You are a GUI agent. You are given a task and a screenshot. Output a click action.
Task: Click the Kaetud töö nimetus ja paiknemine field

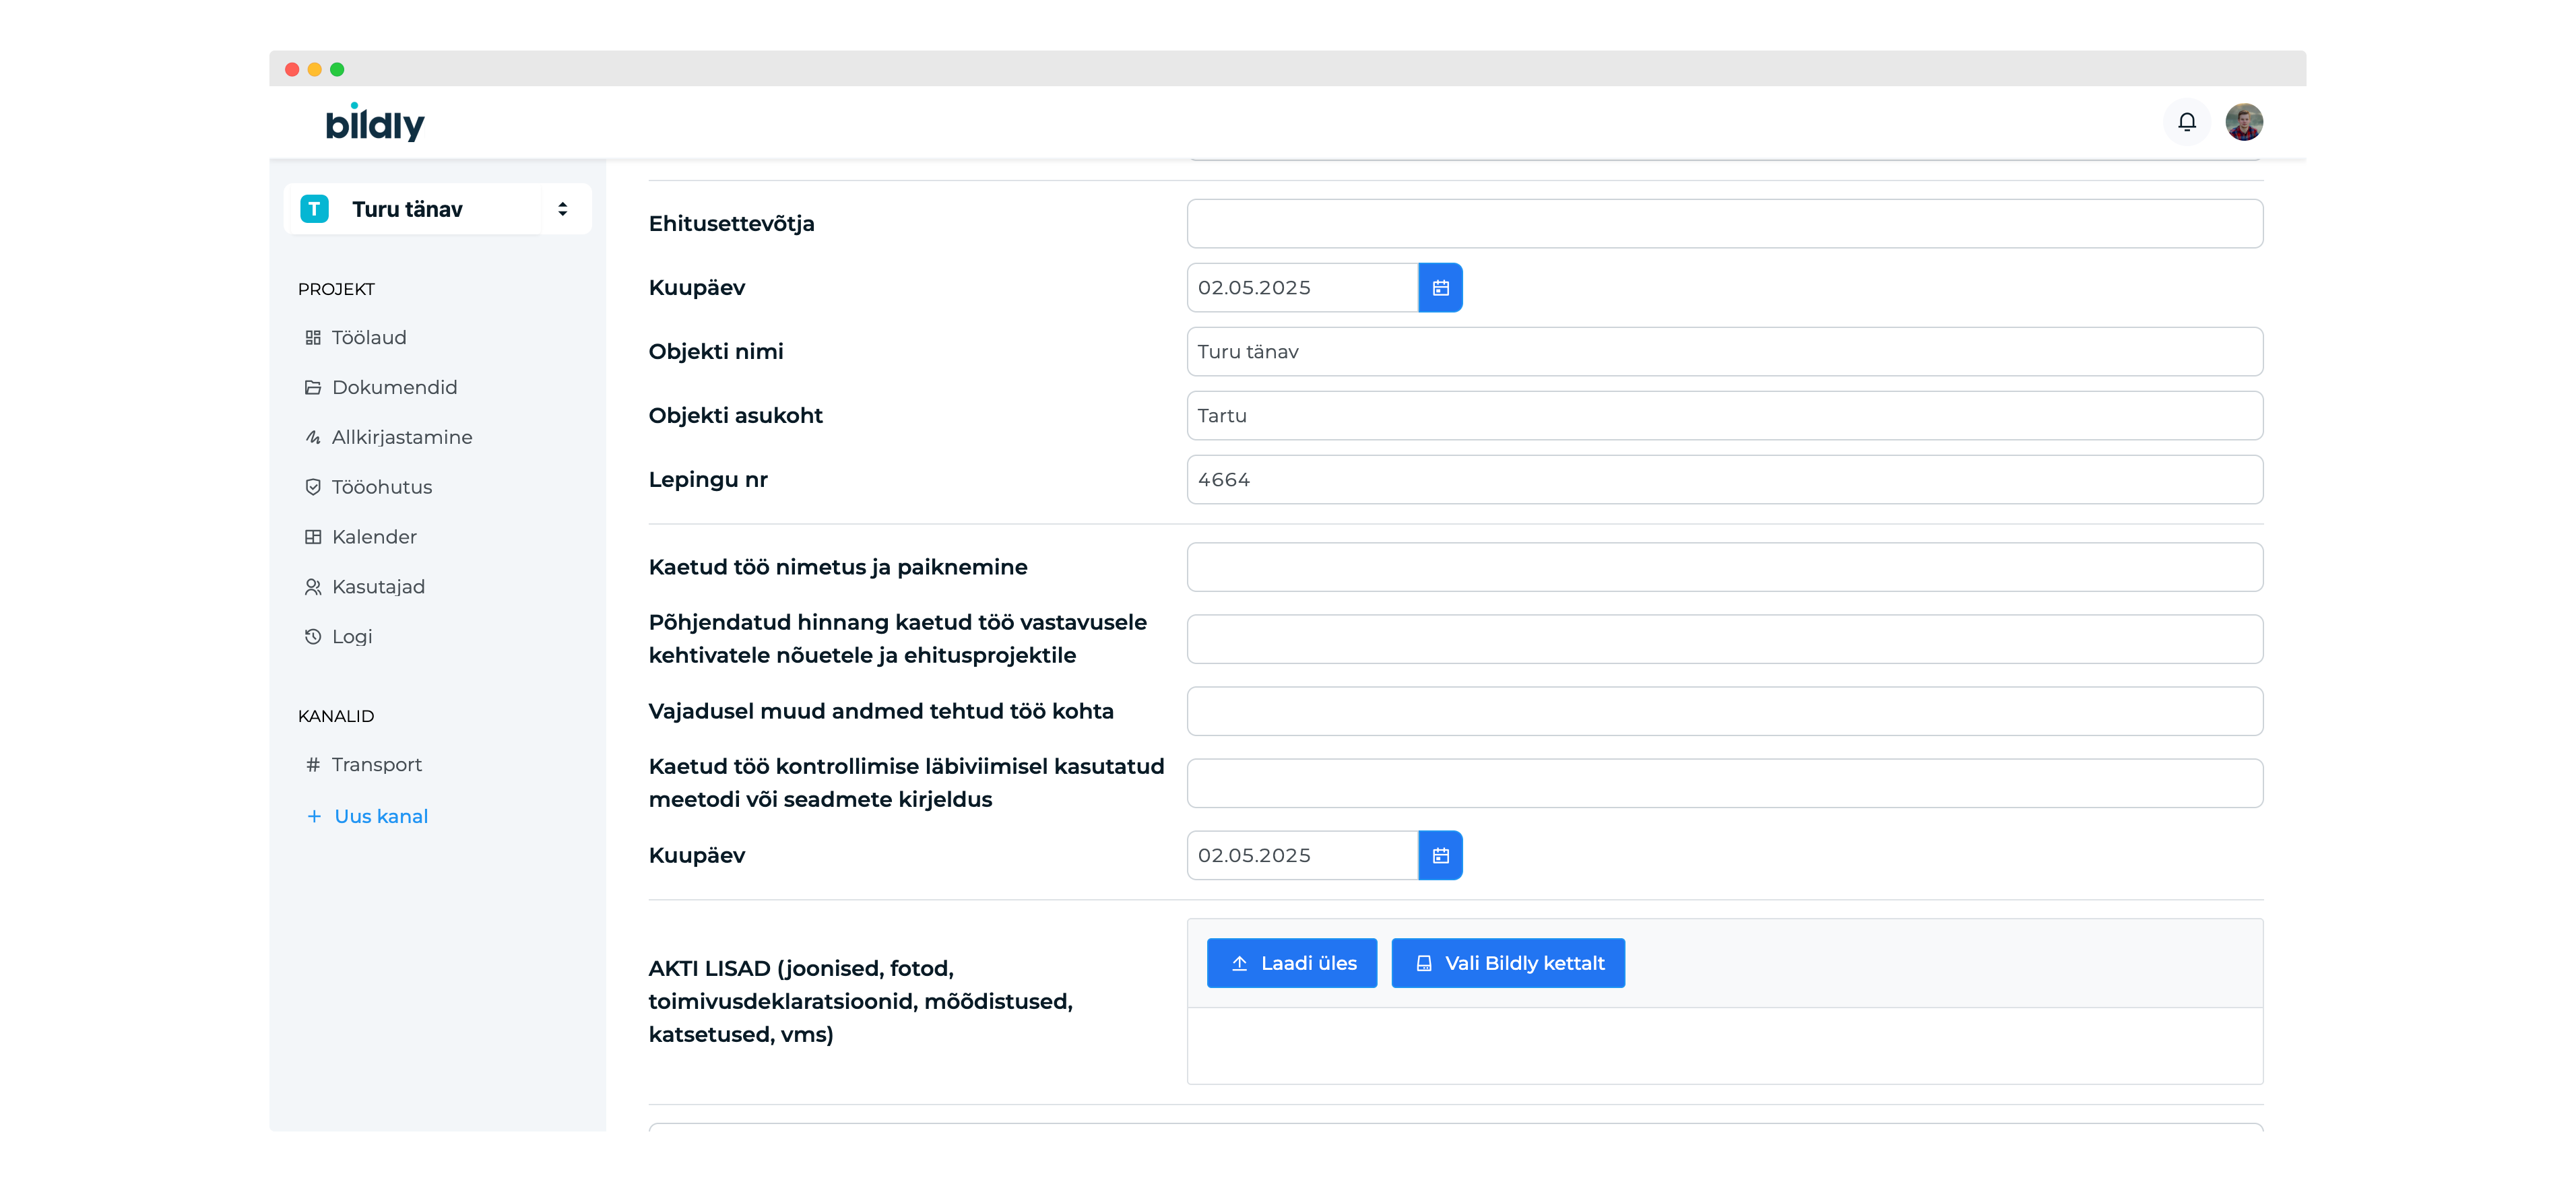1725,568
